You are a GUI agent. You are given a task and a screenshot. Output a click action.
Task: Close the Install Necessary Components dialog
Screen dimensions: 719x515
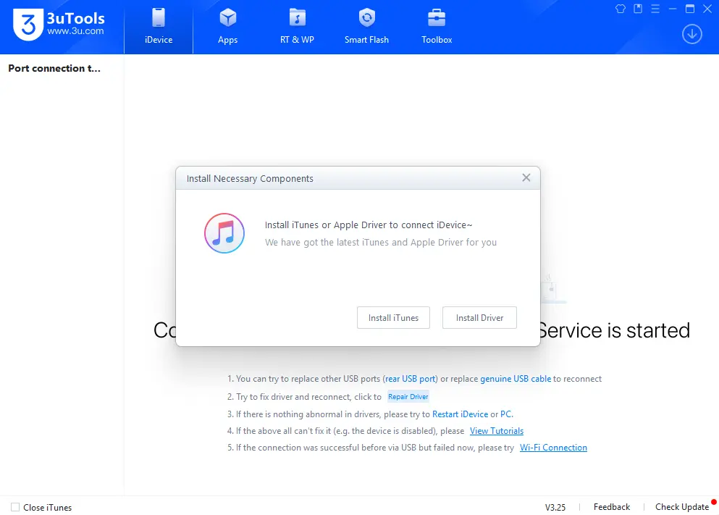pyautogui.click(x=526, y=177)
